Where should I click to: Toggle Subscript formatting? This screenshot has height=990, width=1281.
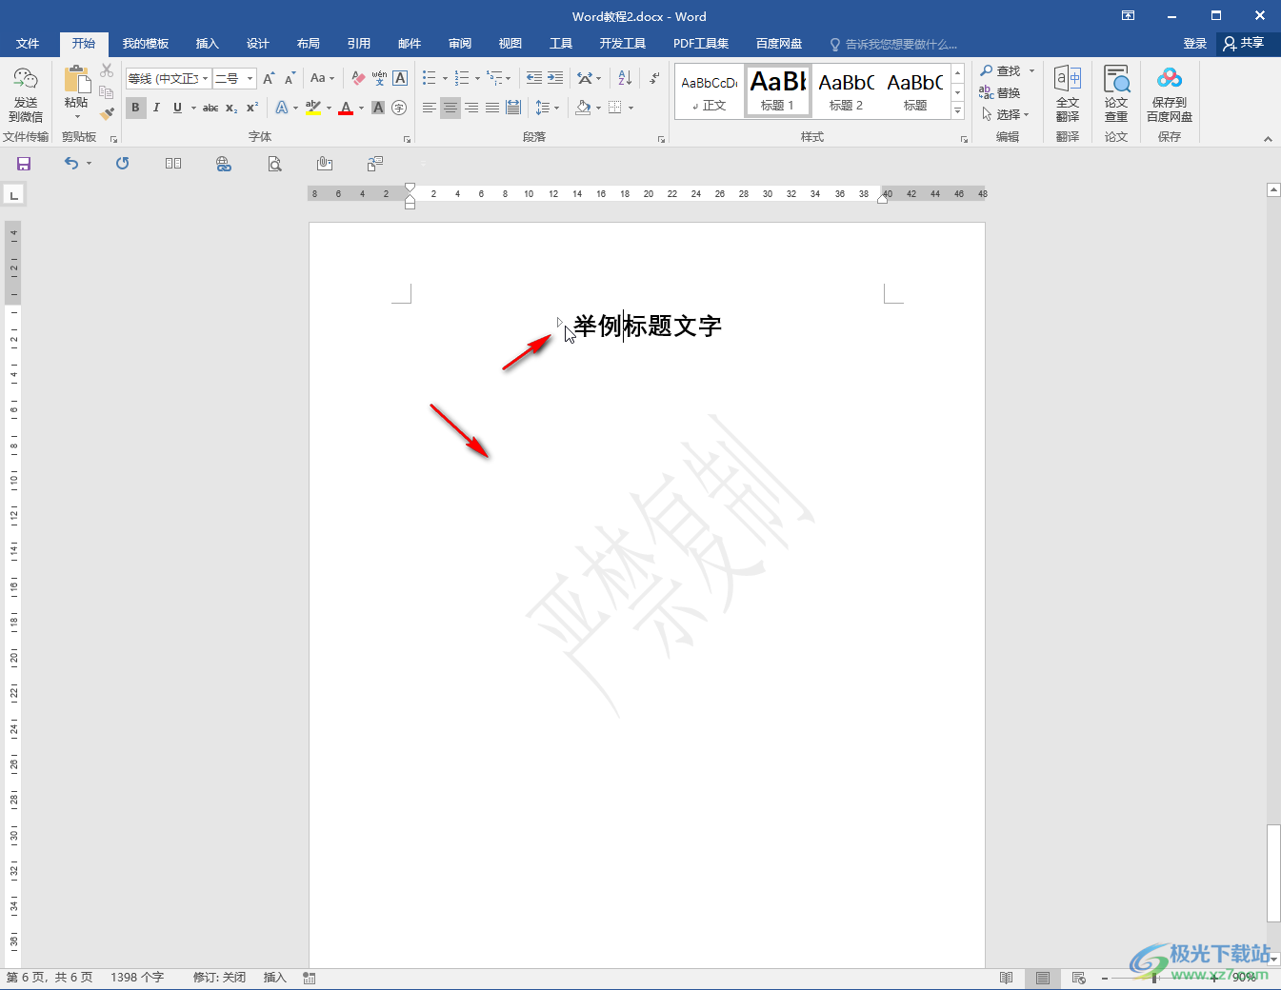231,108
